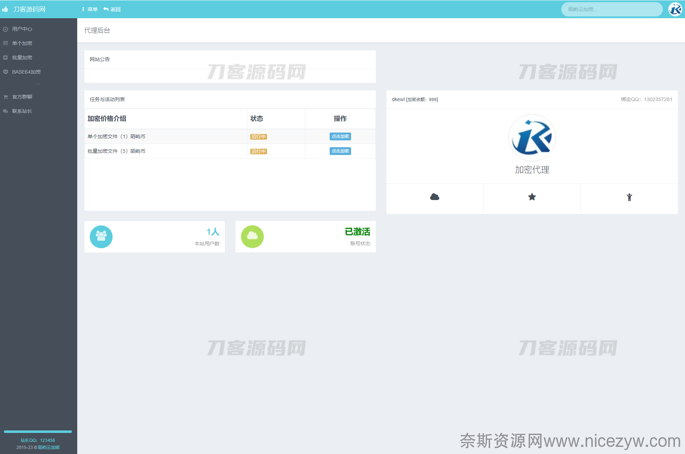Focus the 陌屿云加密 search field
This screenshot has height=454, width=685.
coord(612,9)
